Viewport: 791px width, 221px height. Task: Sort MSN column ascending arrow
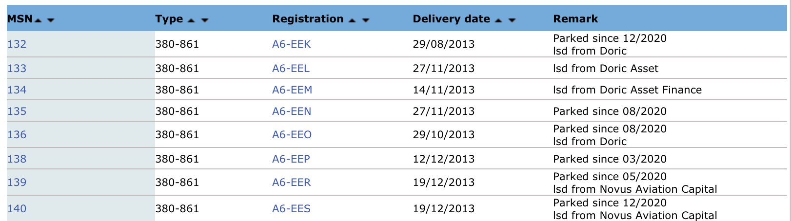pos(39,20)
